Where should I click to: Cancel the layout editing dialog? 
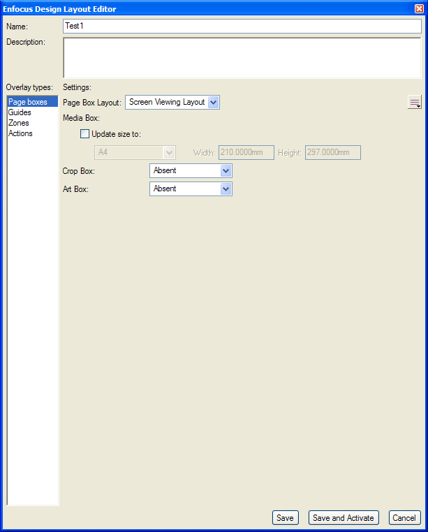coord(404,518)
